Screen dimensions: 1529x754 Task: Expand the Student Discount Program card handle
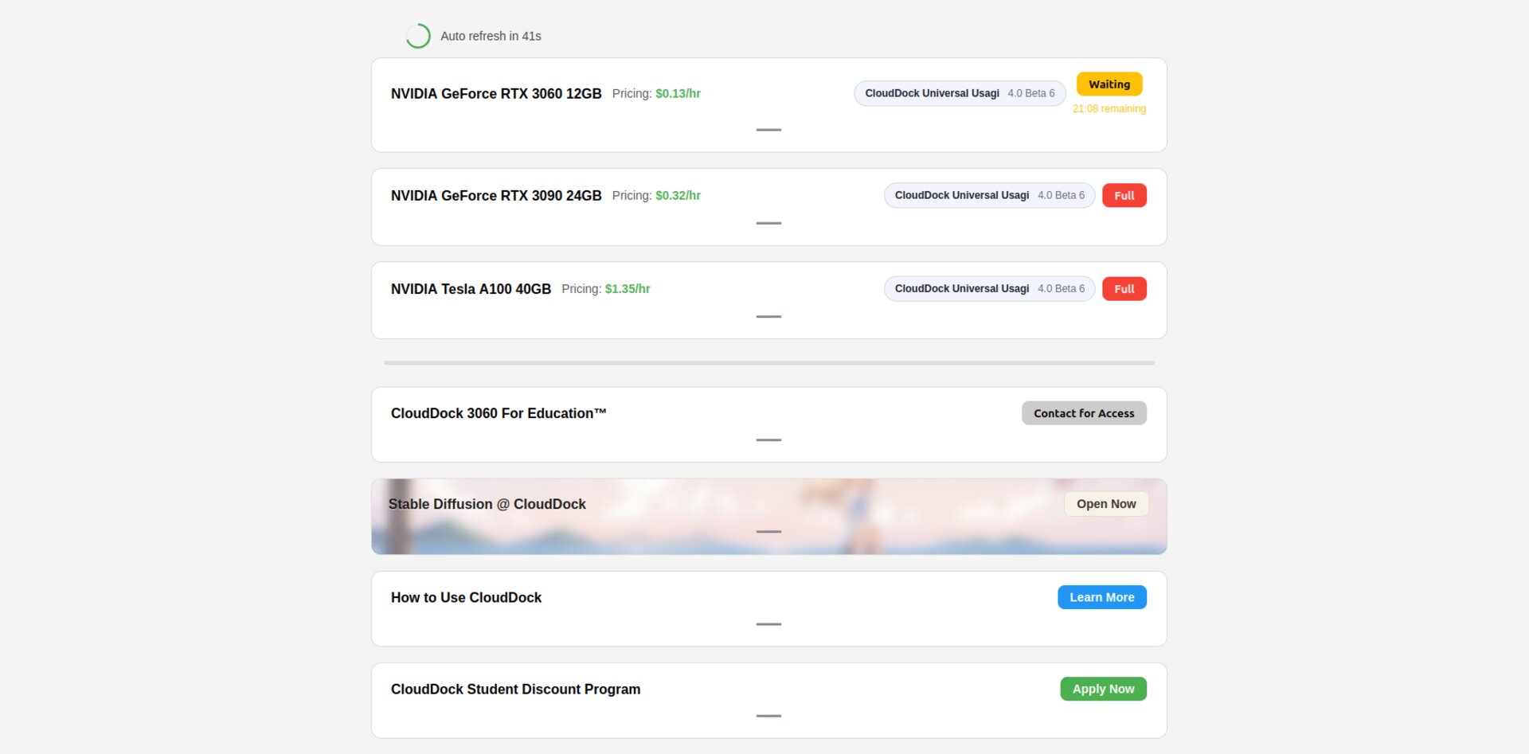[x=768, y=716]
